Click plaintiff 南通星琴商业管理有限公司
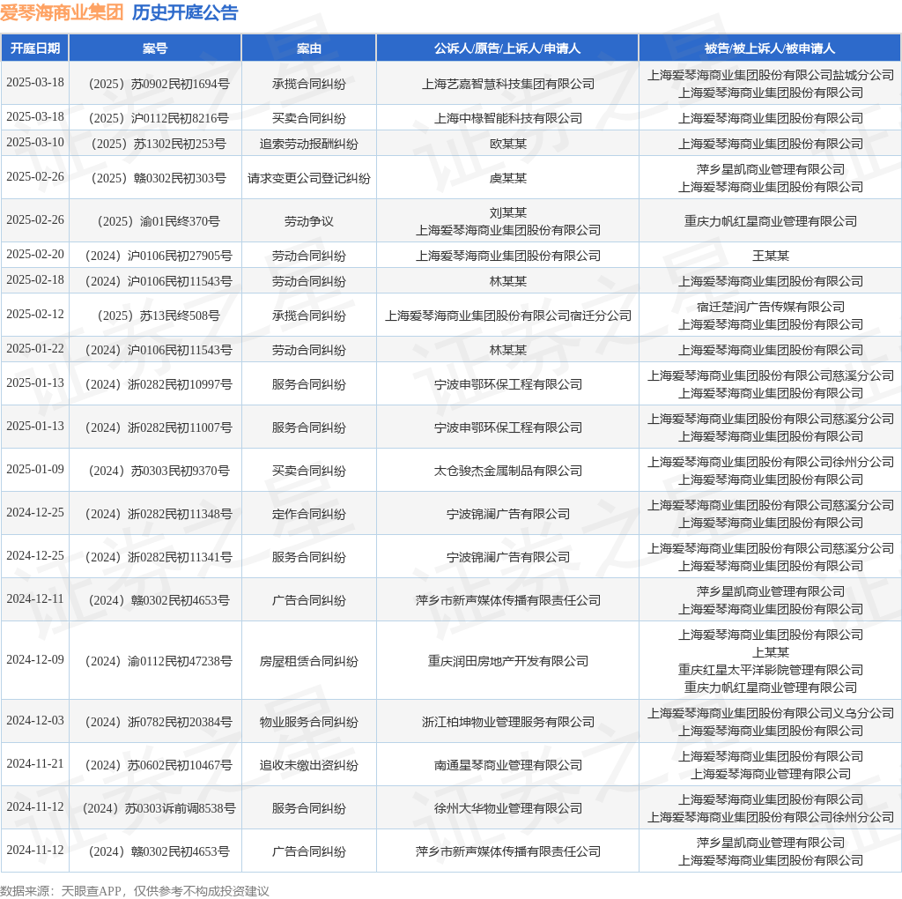The image size is (902, 899). click(508, 766)
